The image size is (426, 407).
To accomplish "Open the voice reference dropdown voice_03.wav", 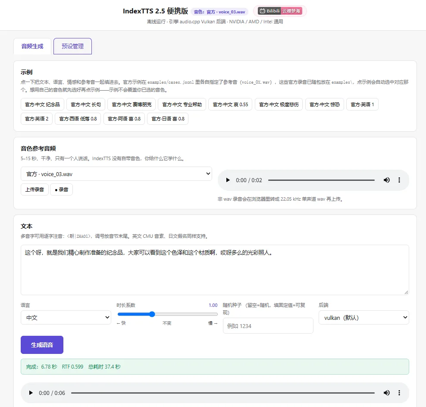I will 116,174.
